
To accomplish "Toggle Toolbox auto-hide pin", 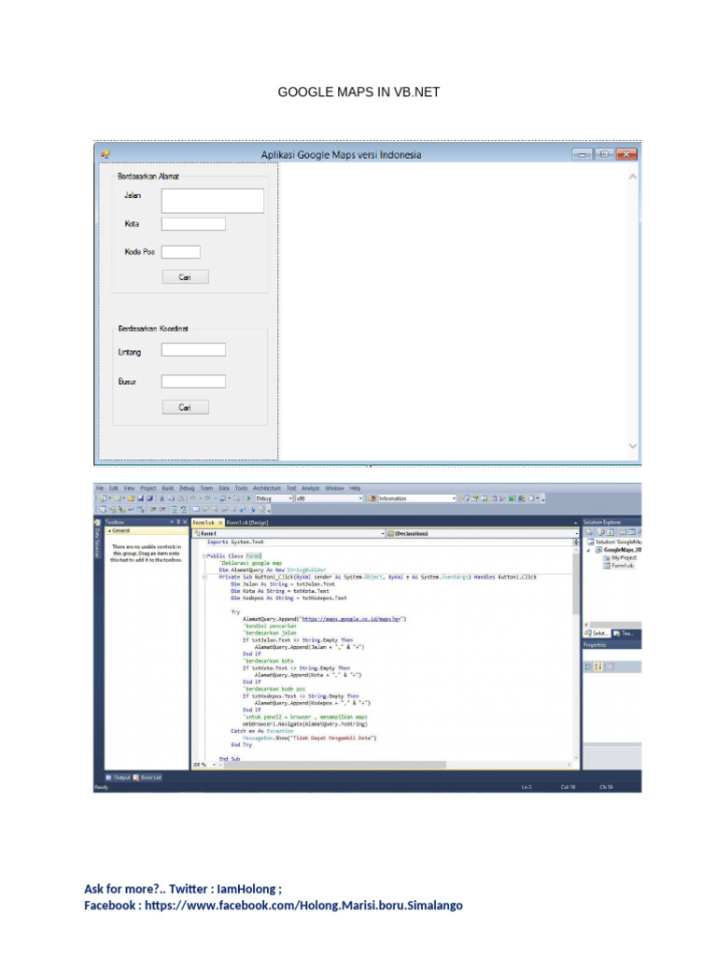I will [178, 522].
